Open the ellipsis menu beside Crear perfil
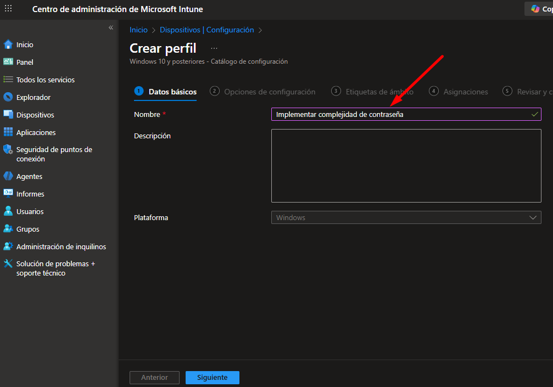The image size is (553, 387). 214,48
